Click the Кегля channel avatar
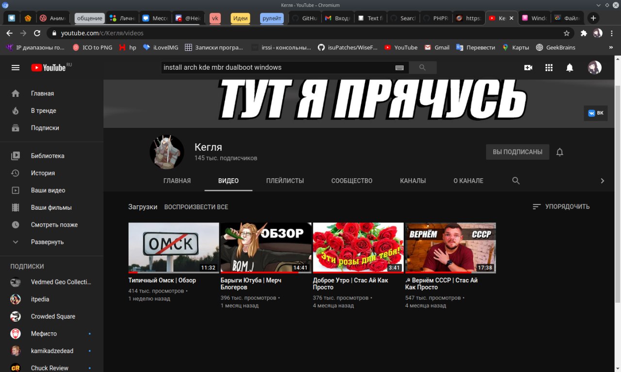The height and width of the screenshot is (372, 621). point(167,152)
